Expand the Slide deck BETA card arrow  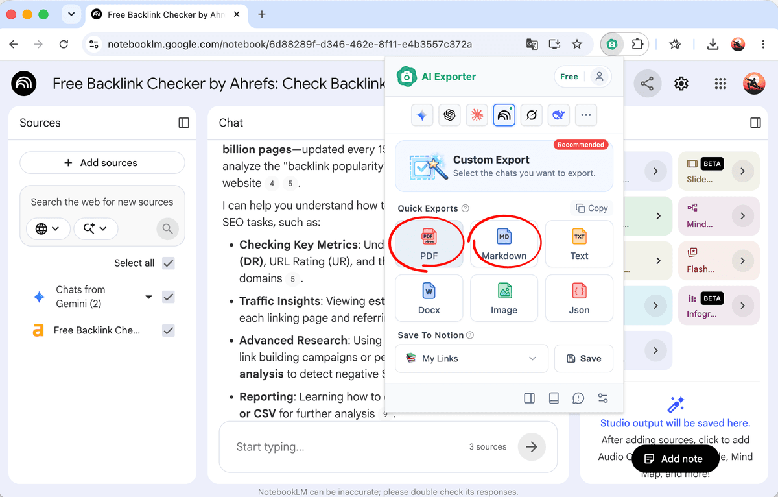(x=742, y=171)
